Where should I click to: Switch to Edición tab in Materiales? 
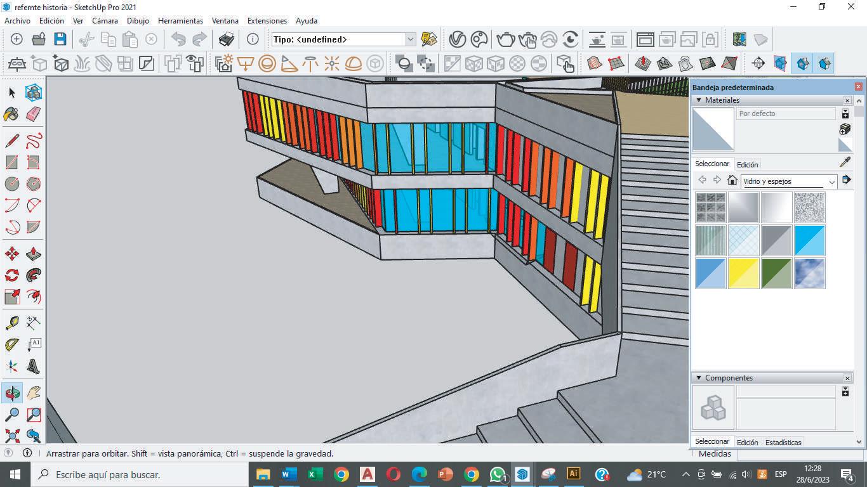coord(747,164)
